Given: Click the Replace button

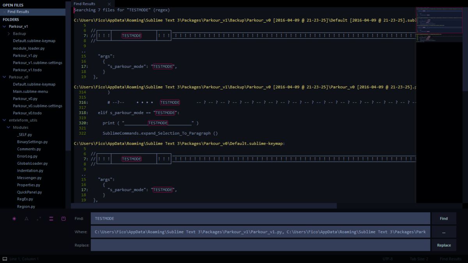Looking at the screenshot, I should 444,245.
